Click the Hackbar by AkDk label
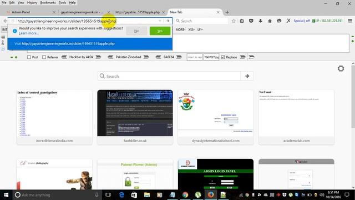This screenshot has height=200, width=355. coord(81,57)
